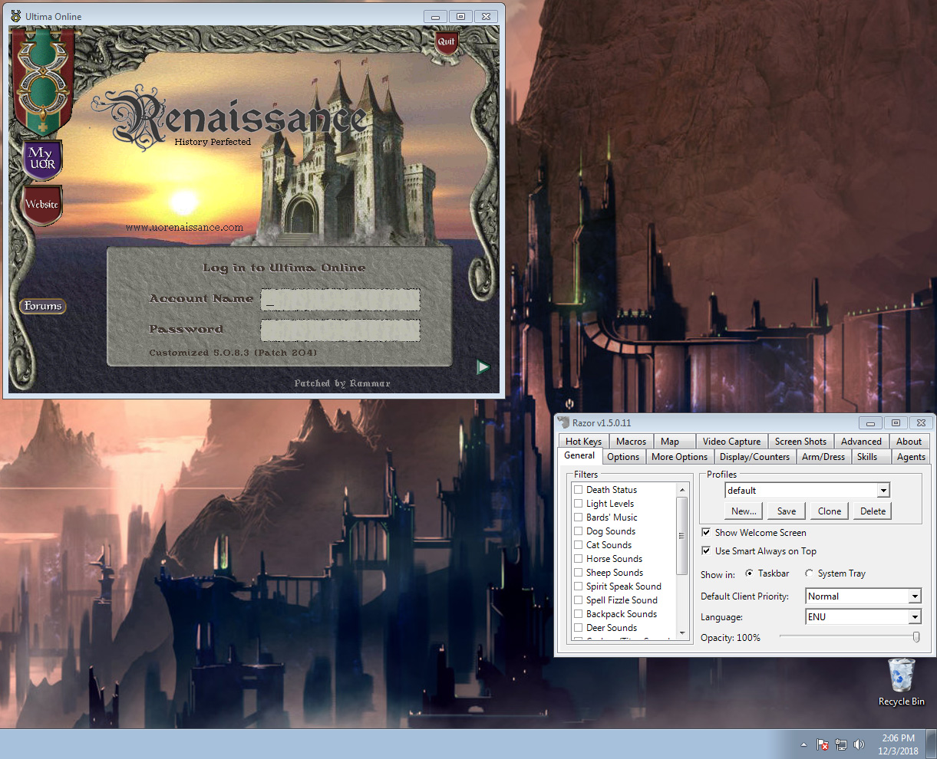This screenshot has width=937, height=759.
Task: Show hidden tray icons arrow
Action: [803, 744]
